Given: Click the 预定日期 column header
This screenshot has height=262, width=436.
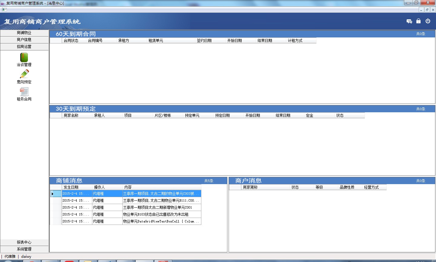Looking at the screenshot, I should (x=229, y=115).
